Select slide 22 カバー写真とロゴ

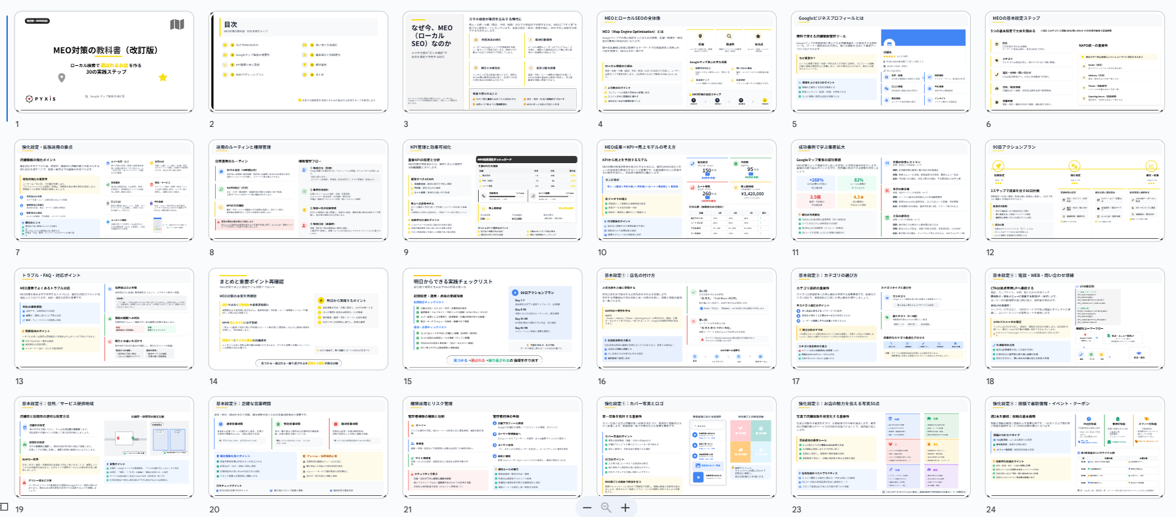tap(686, 447)
